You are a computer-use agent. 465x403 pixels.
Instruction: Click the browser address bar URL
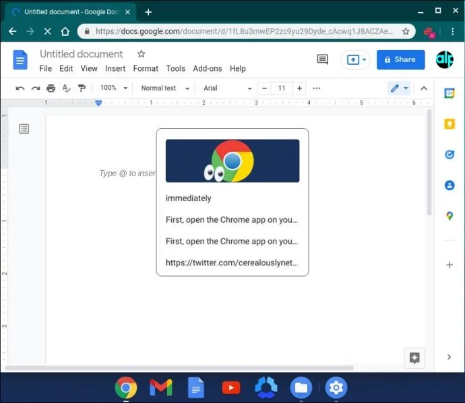244,31
